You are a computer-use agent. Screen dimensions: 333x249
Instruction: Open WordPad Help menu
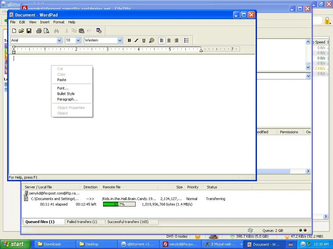pos(72,22)
